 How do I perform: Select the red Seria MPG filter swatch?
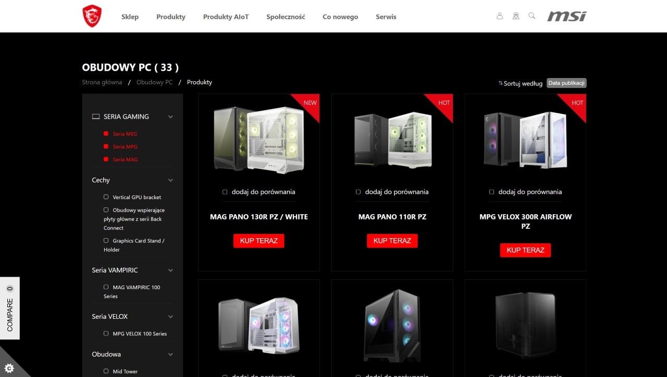click(106, 147)
